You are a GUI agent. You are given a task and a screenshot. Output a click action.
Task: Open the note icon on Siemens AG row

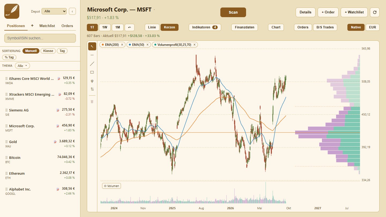[58, 110]
